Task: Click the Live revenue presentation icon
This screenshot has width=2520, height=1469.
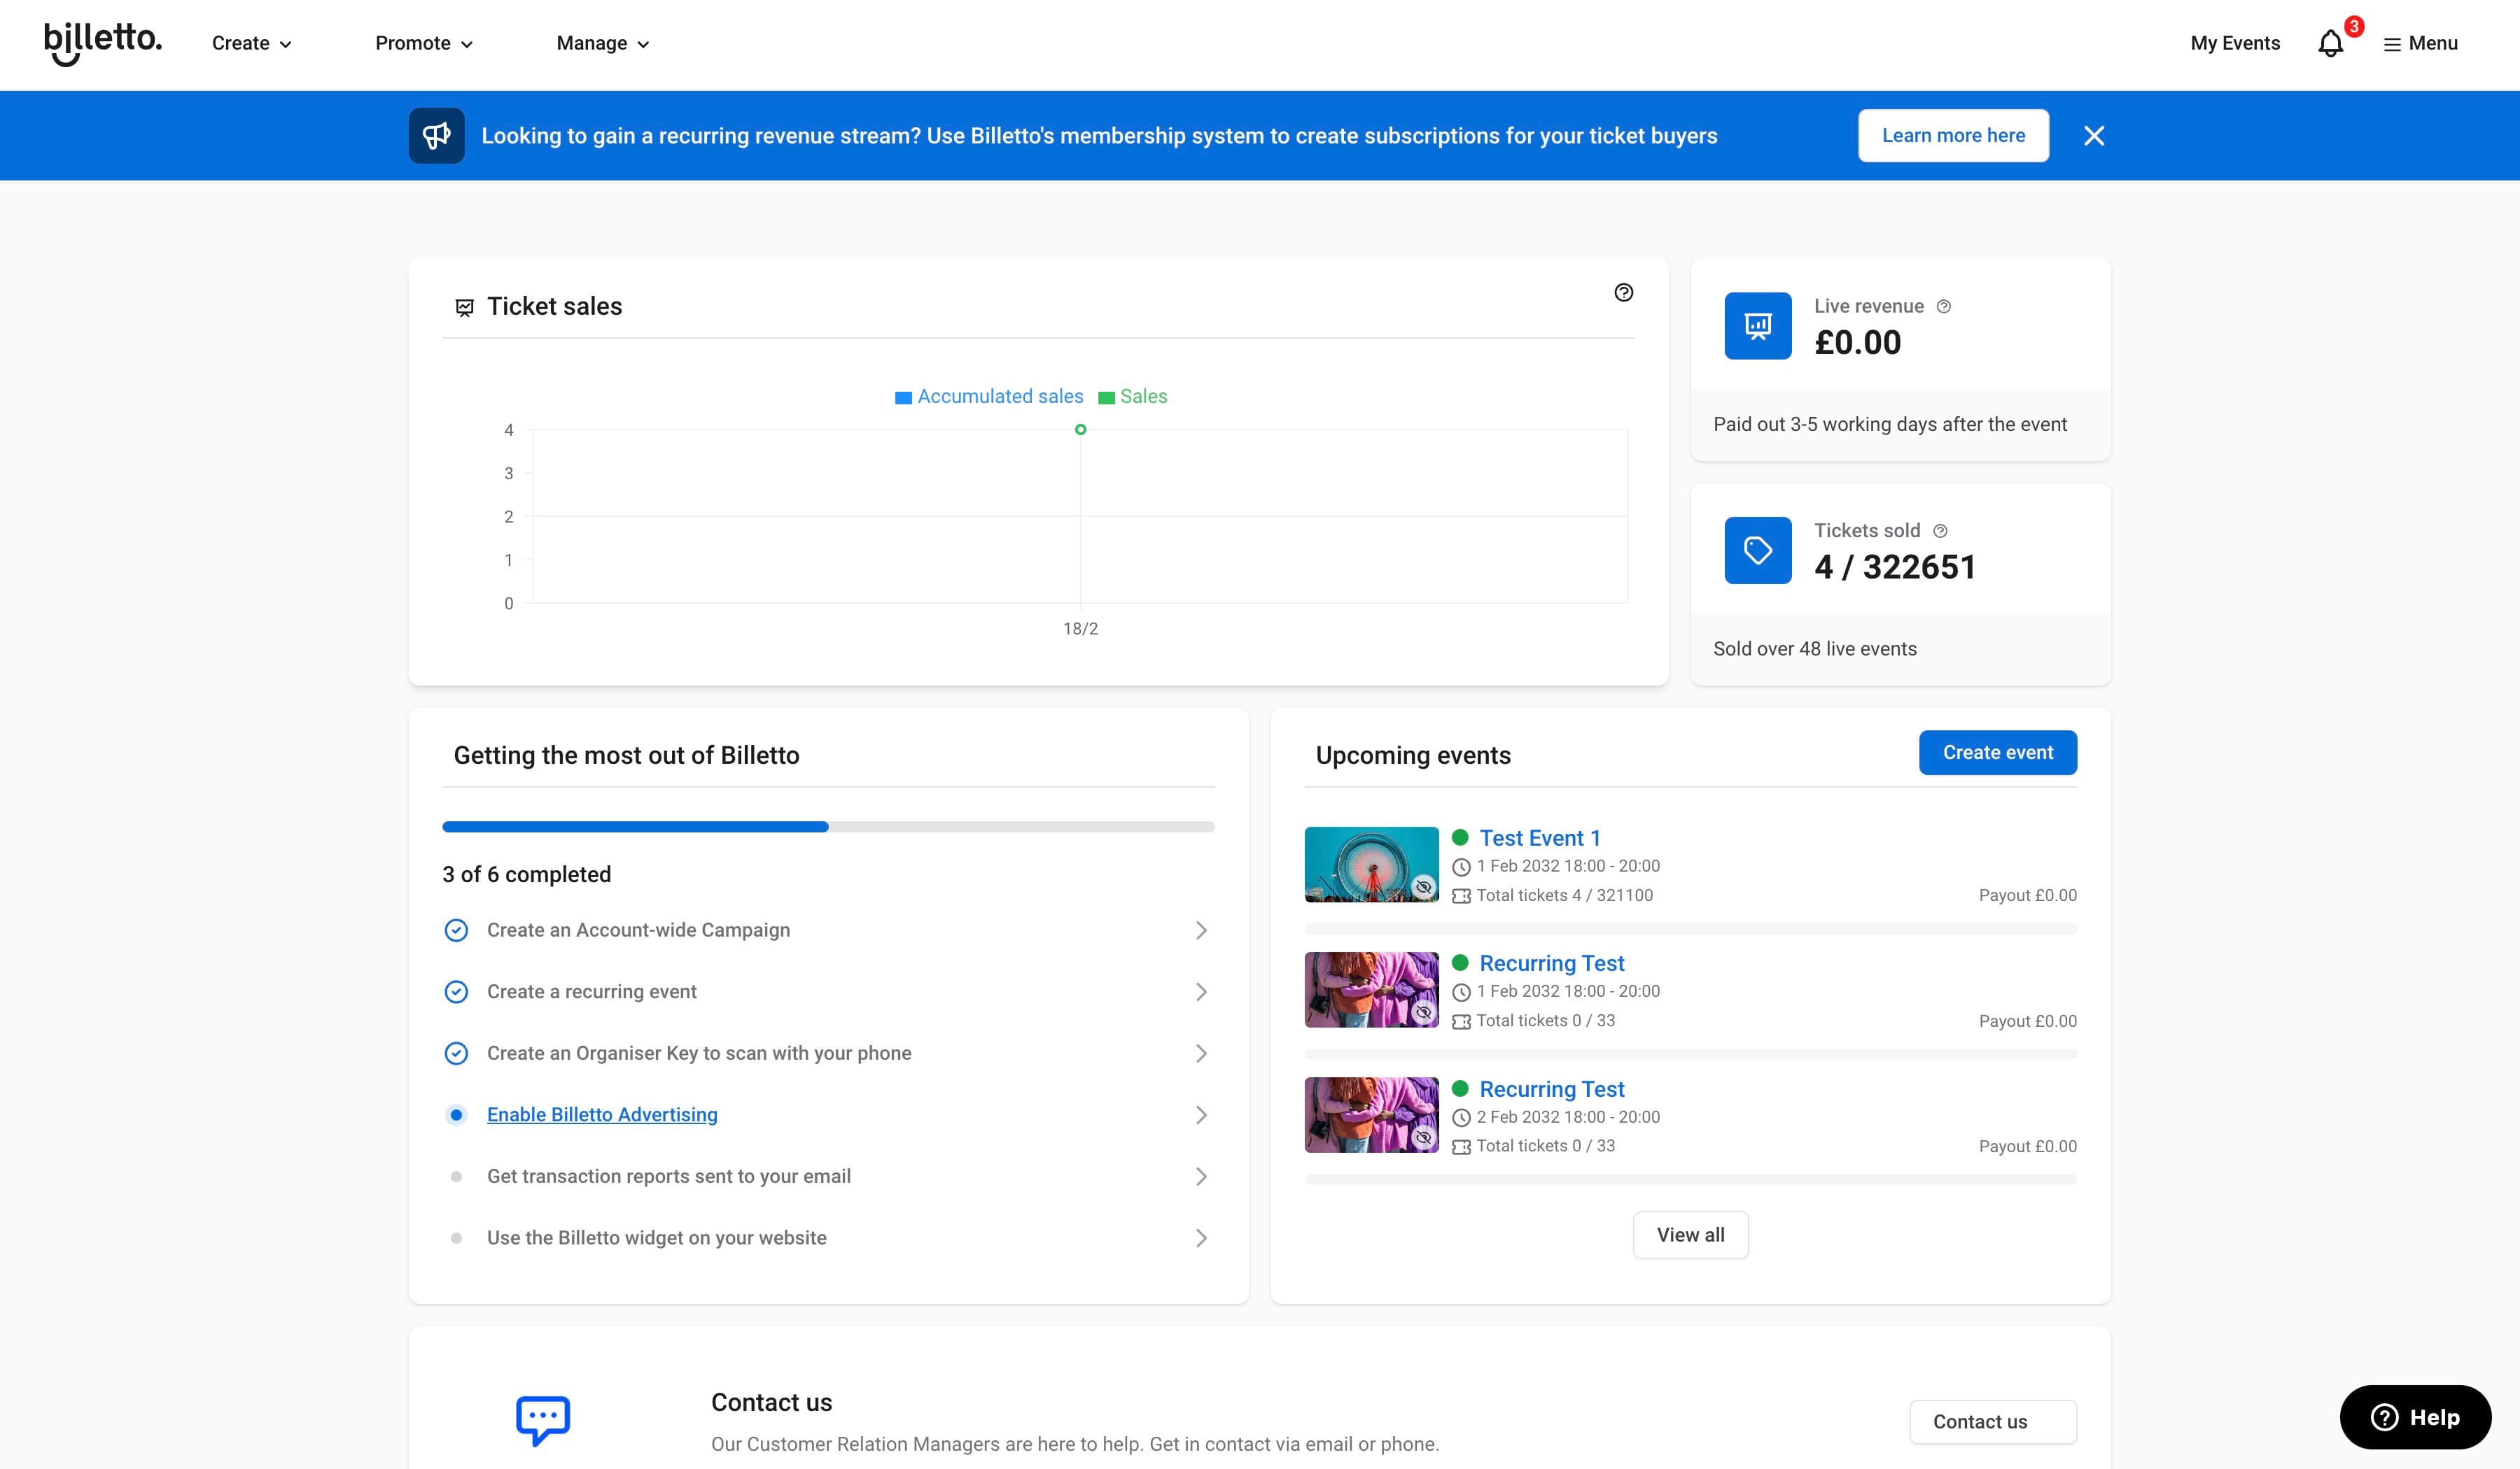Action: click(x=1758, y=326)
